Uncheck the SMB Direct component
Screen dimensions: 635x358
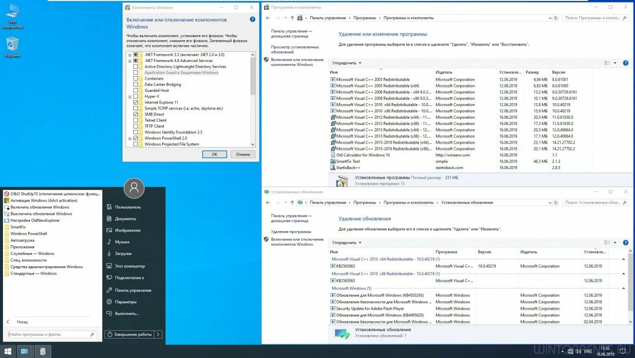(136, 114)
